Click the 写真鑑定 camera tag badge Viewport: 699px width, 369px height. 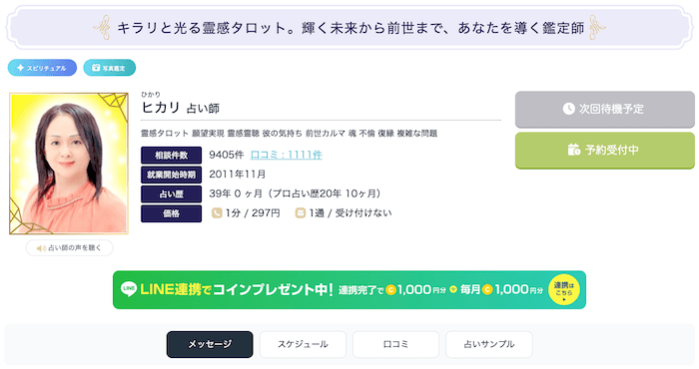109,68
